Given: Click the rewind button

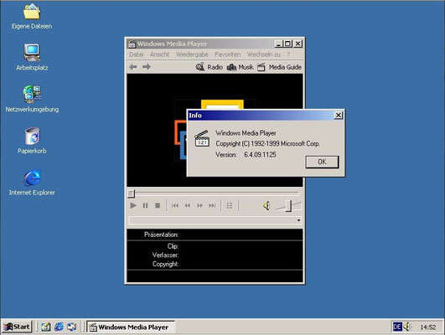Looking at the screenshot, I should pos(188,205).
